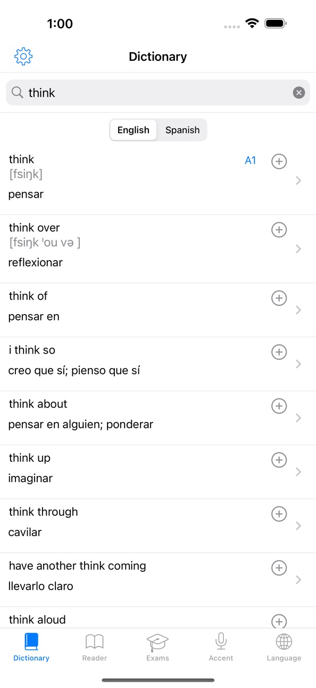
Task: Open the Accent microphone tab
Action: click(x=221, y=647)
